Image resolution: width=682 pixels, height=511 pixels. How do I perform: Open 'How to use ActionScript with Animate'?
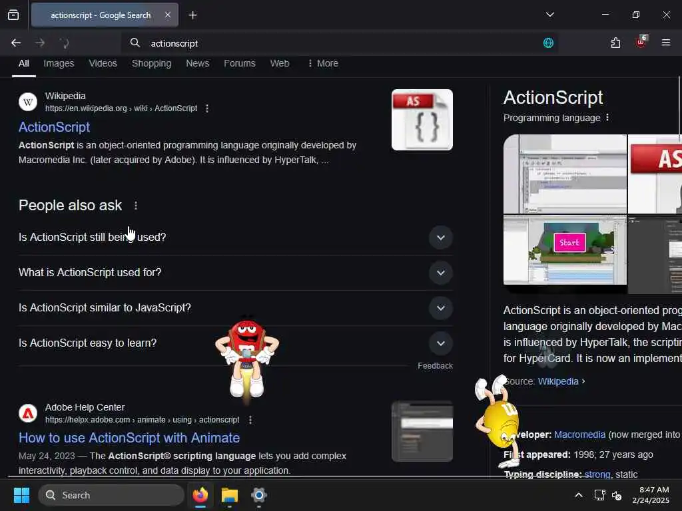click(x=129, y=438)
